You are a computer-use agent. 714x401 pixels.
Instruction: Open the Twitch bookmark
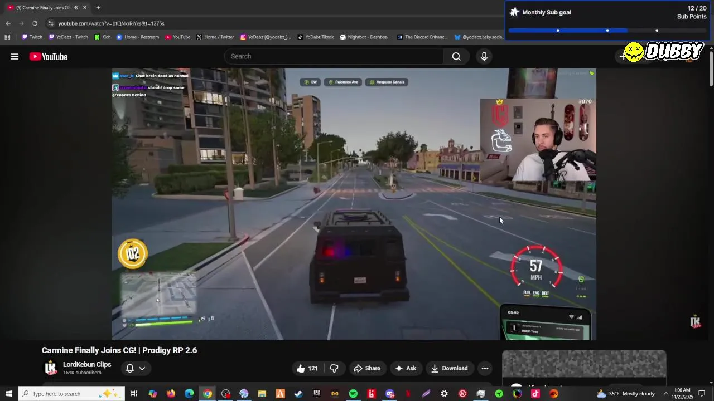(x=32, y=37)
